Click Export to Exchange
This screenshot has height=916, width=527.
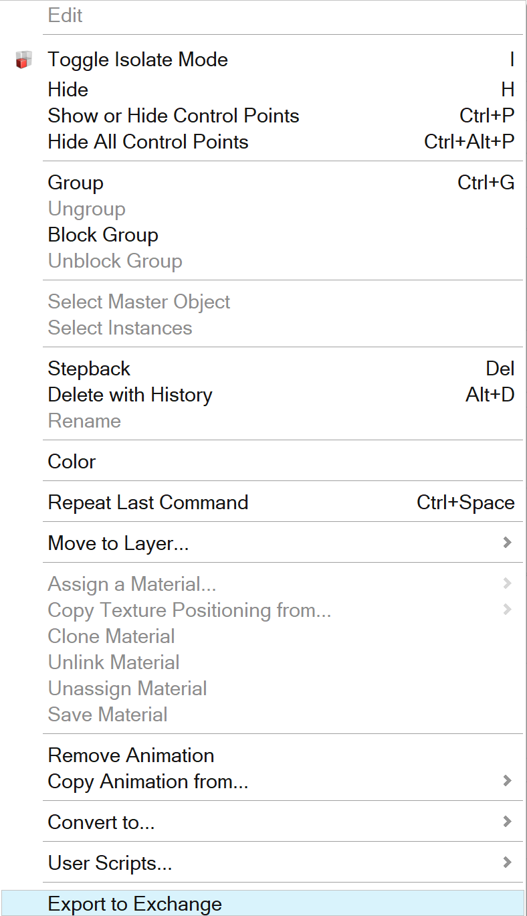coord(134,904)
